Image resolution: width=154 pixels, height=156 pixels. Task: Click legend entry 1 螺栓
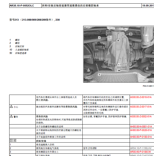(14, 40)
